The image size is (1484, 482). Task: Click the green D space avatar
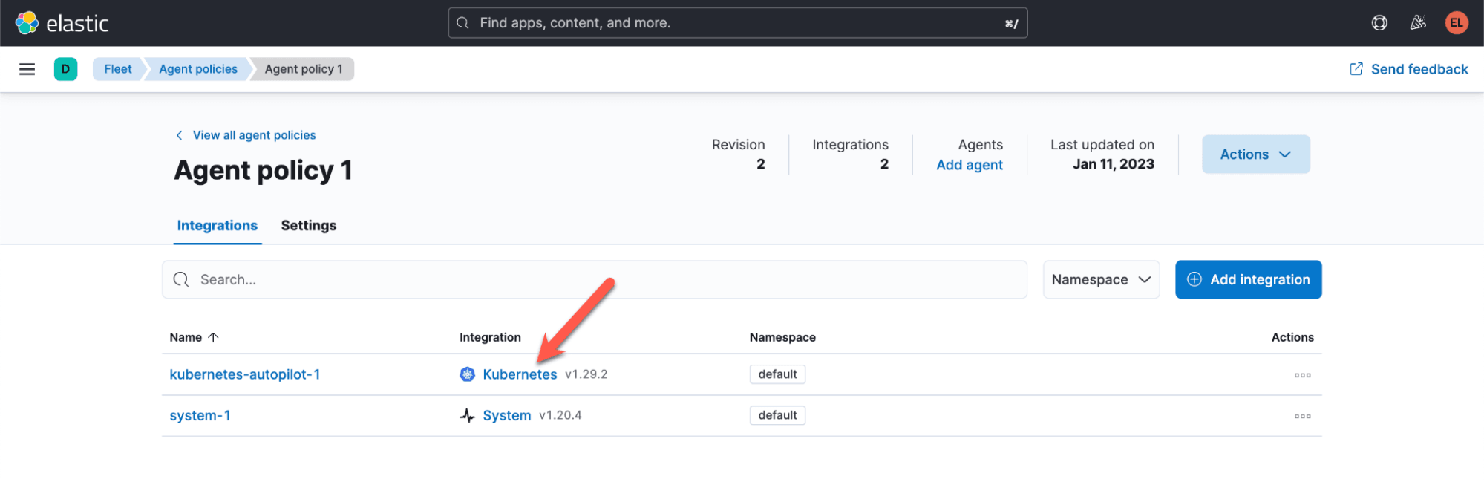[x=65, y=69]
